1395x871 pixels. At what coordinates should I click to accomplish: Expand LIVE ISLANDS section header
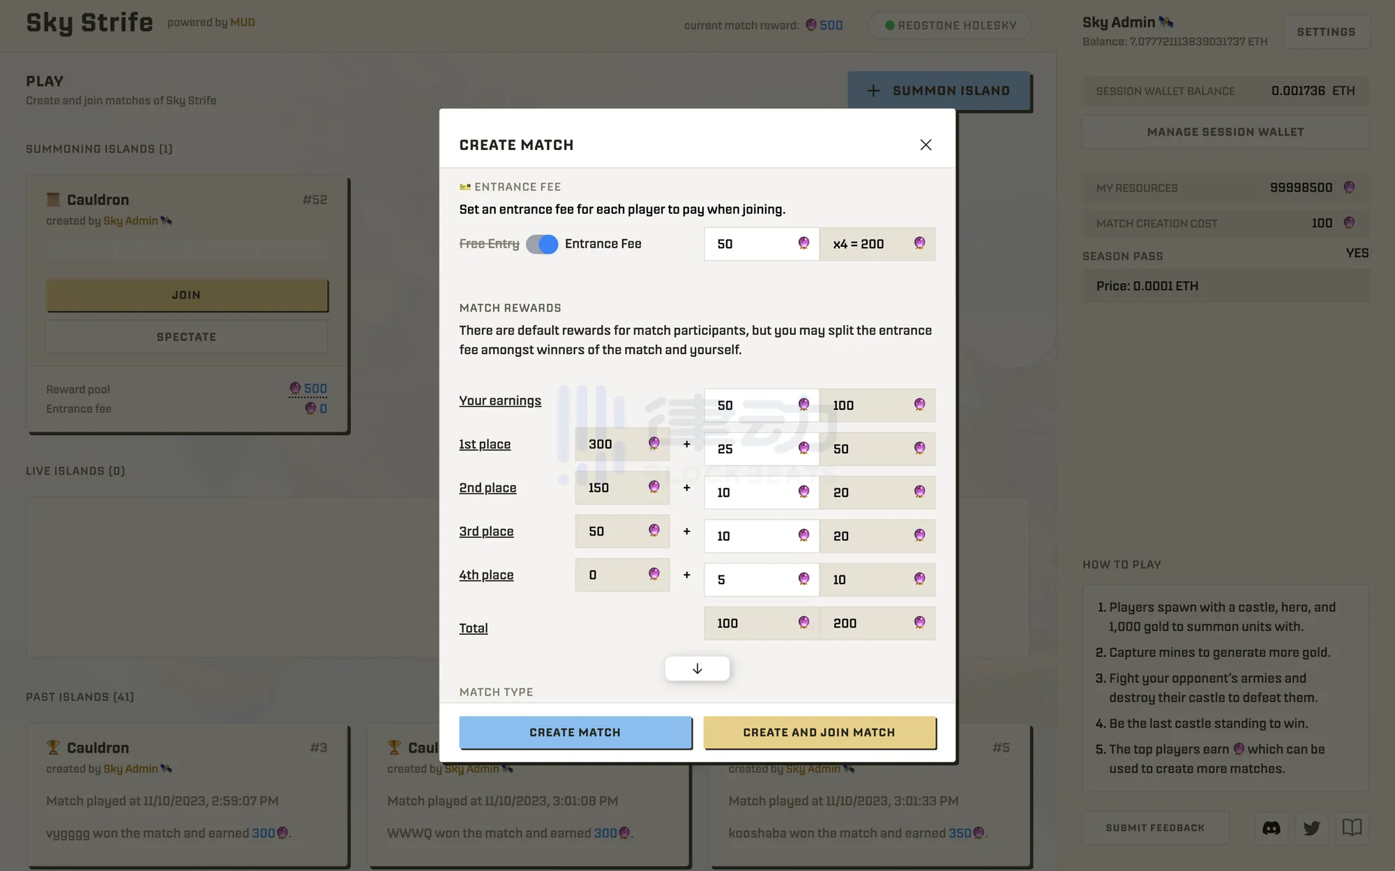point(75,471)
